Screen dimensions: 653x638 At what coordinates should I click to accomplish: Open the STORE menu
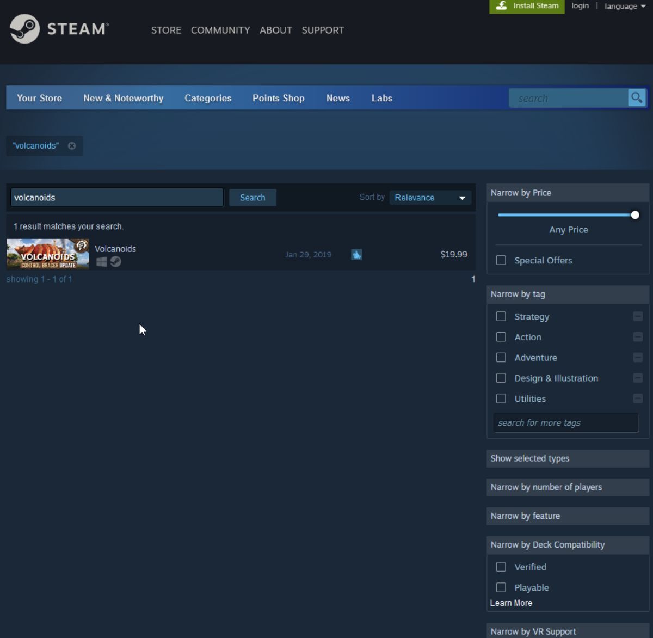(166, 30)
